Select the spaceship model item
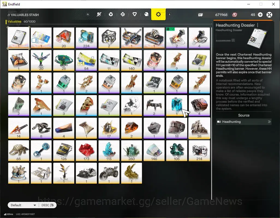Viewport: 280px width, 218px height. pyautogui.click(x=41, y=173)
